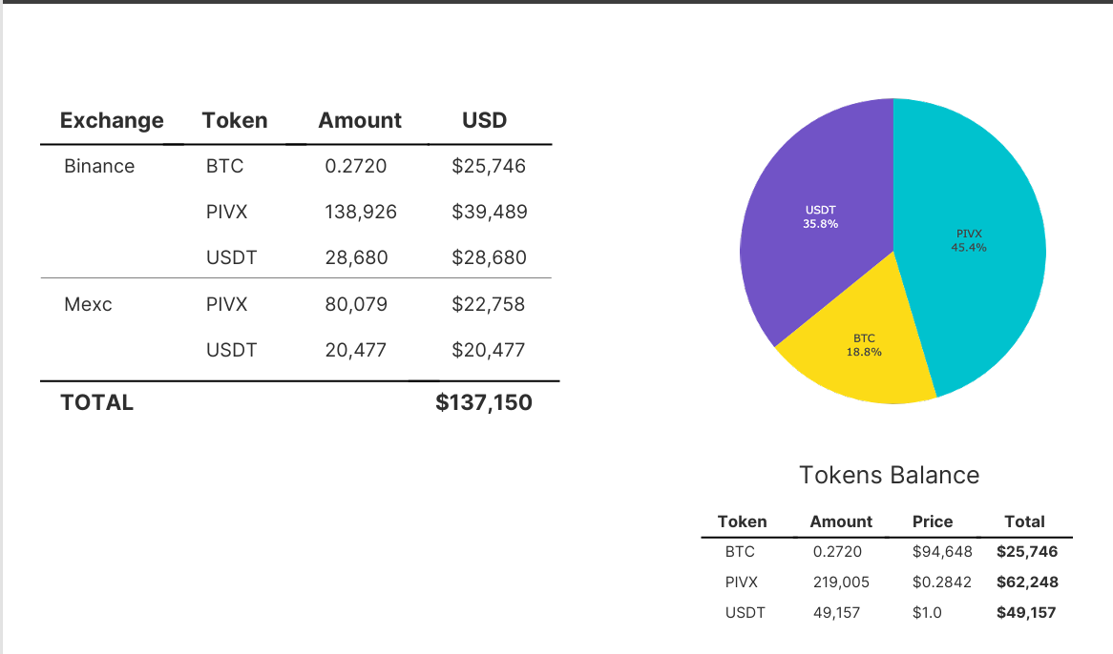The width and height of the screenshot is (1113, 654).
Task: Click USDT total $49,157
Action: coord(1026,612)
